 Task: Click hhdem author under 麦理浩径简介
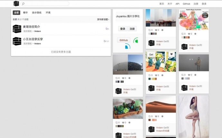click(38, 31)
